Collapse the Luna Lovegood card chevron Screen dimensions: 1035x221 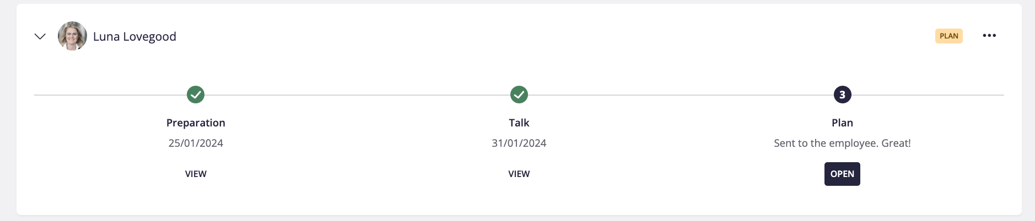tap(40, 36)
